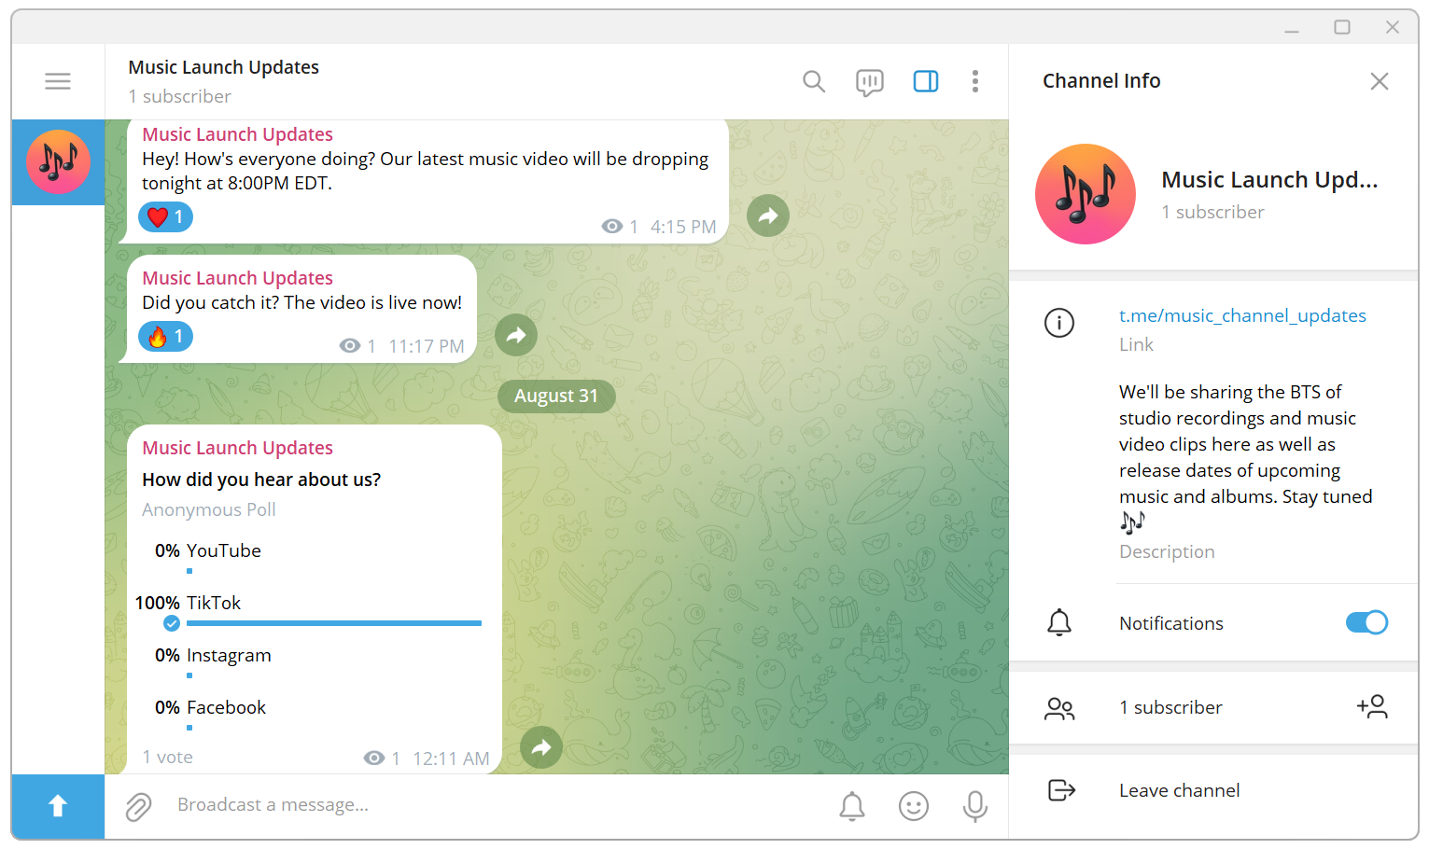Click the channel profile picture in Channel Info
The image size is (1429, 849).
(1086, 194)
